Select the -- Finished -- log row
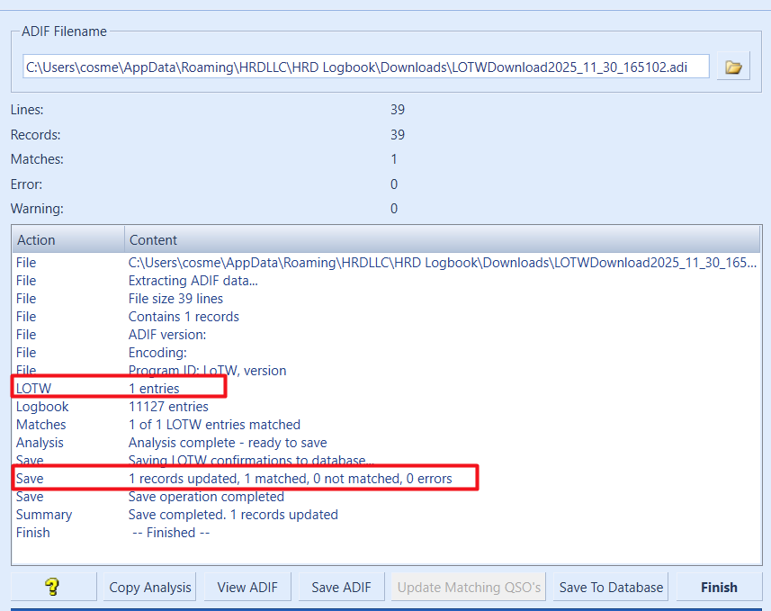The width and height of the screenshot is (771, 611). click(170, 533)
